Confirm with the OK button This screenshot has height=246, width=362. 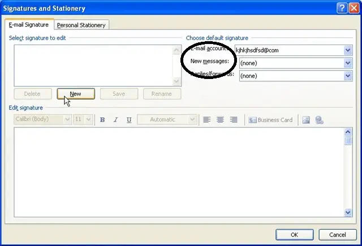294,235
